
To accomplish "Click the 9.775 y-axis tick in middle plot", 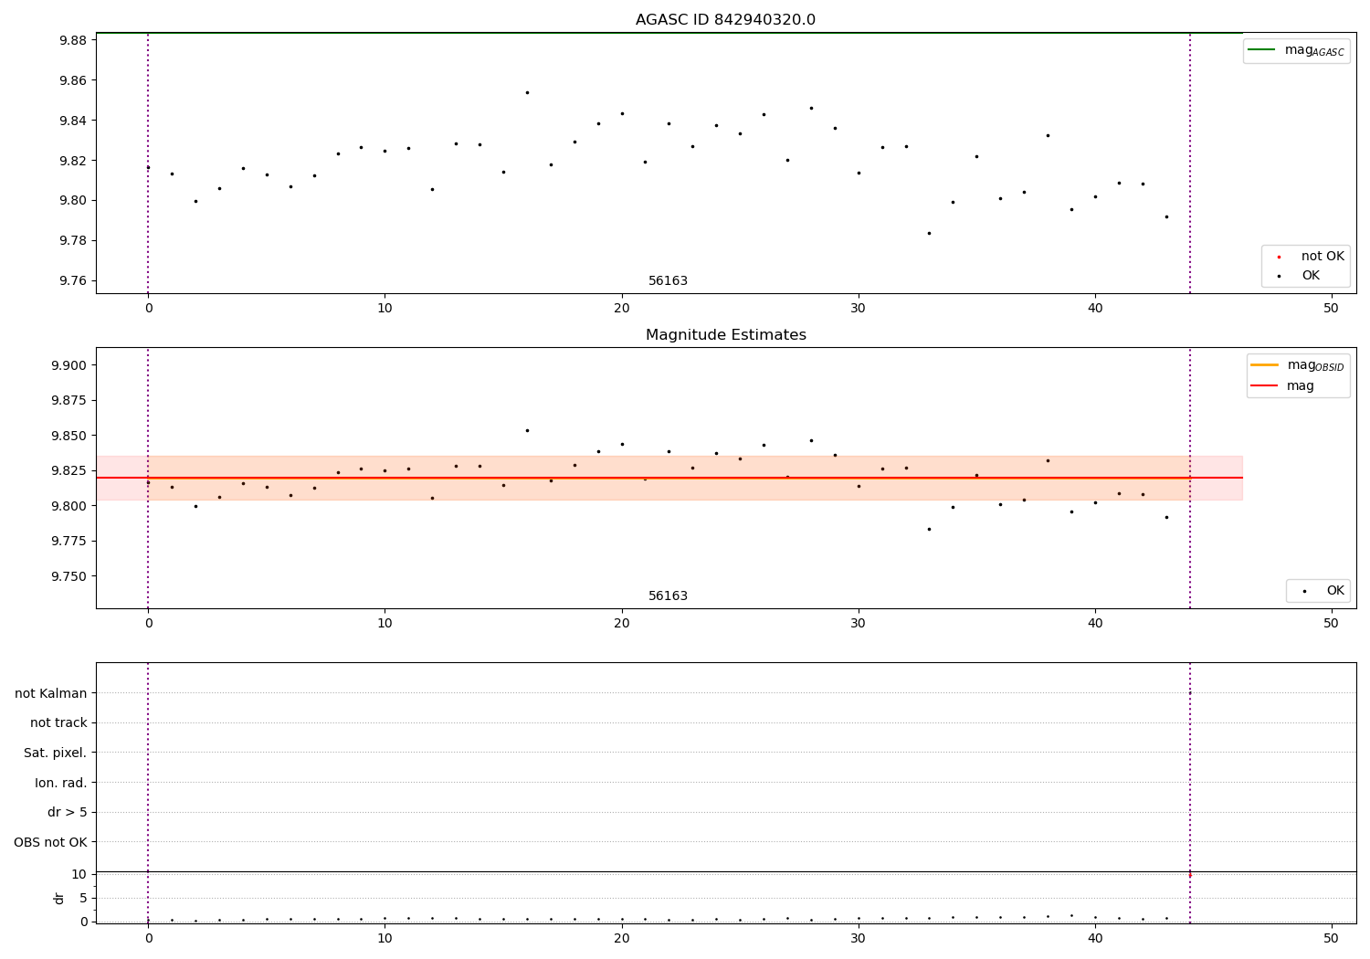I will point(68,542).
